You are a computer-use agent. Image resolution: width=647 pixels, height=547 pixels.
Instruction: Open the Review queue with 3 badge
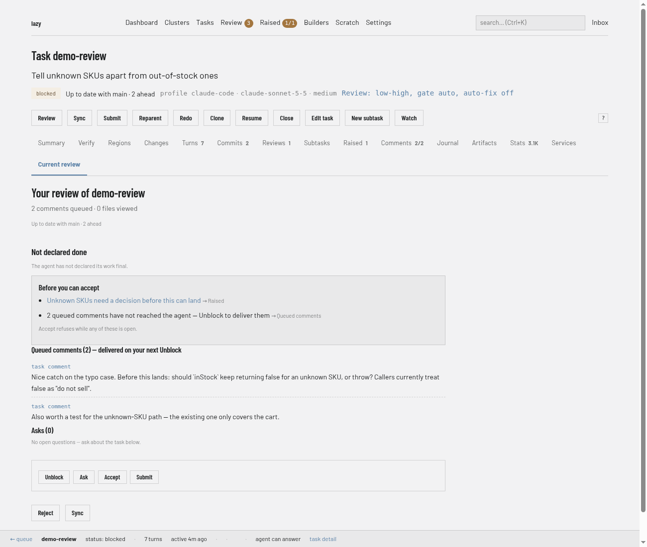click(x=237, y=23)
